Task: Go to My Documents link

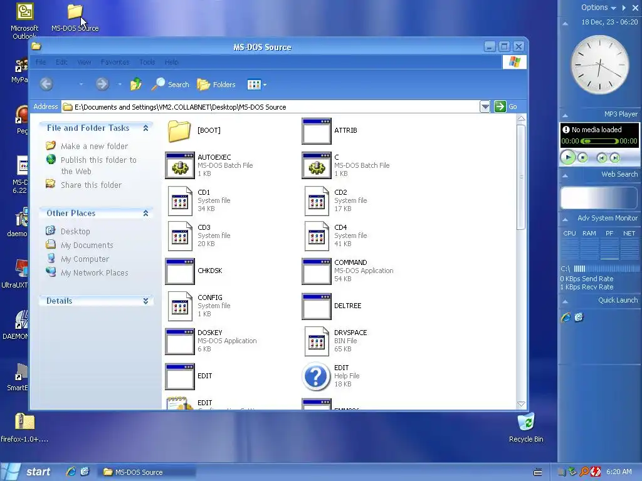Action: click(87, 246)
